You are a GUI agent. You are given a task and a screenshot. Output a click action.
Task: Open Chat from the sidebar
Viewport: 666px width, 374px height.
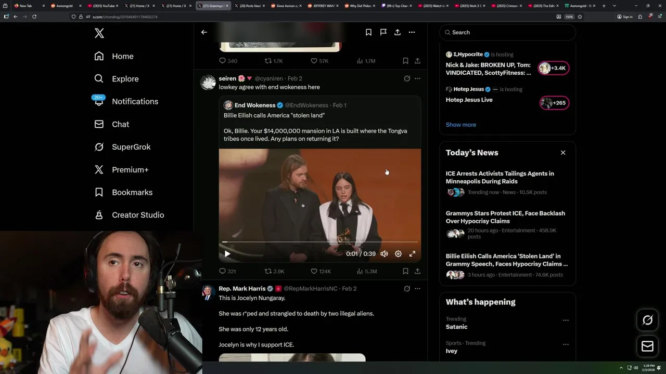(x=111, y=124)
